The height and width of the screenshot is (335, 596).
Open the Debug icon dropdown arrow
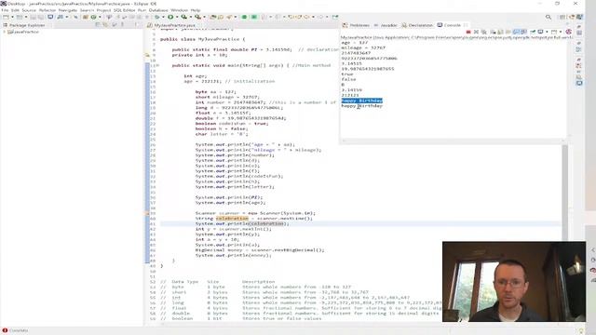click(x=163, y=17)
